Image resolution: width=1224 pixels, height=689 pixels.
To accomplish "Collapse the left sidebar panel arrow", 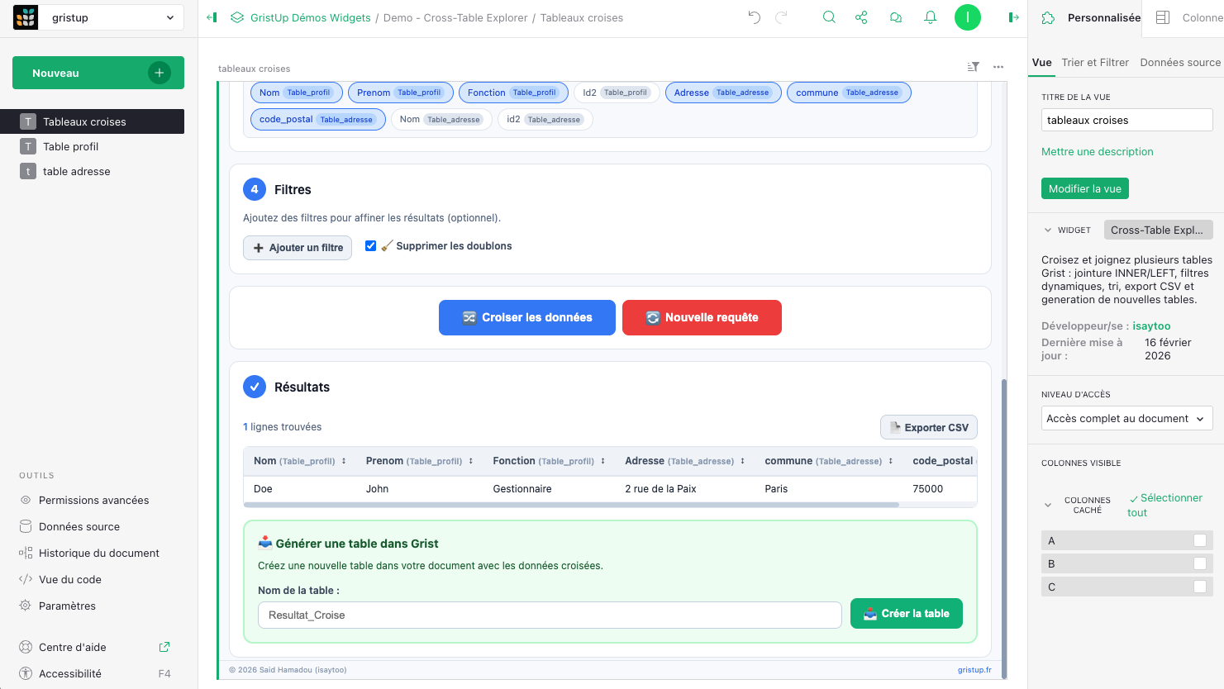I will [212, 17].
